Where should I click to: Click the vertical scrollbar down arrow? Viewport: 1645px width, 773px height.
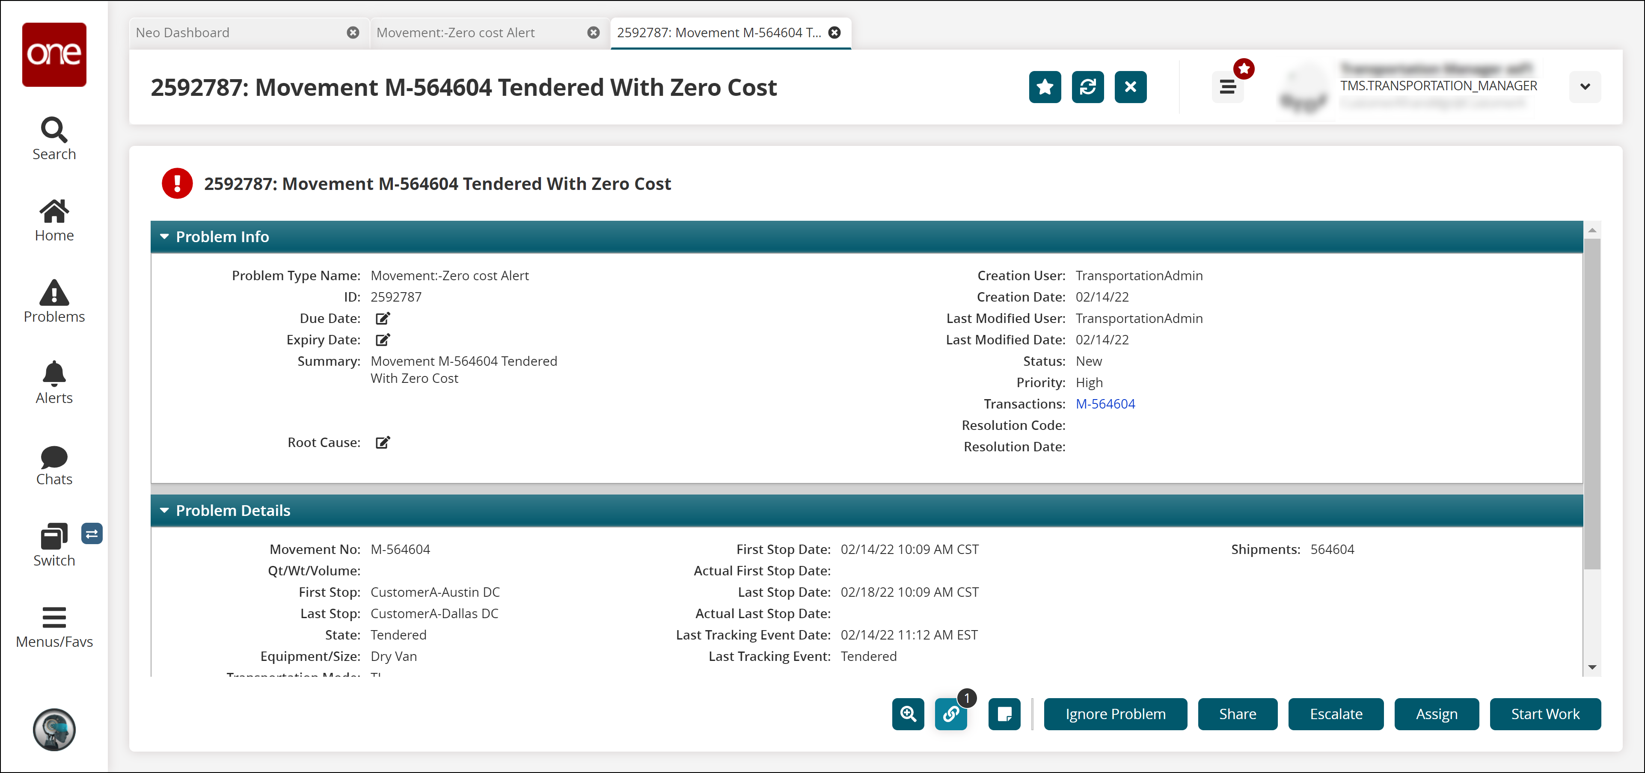tap(1592, 667)
